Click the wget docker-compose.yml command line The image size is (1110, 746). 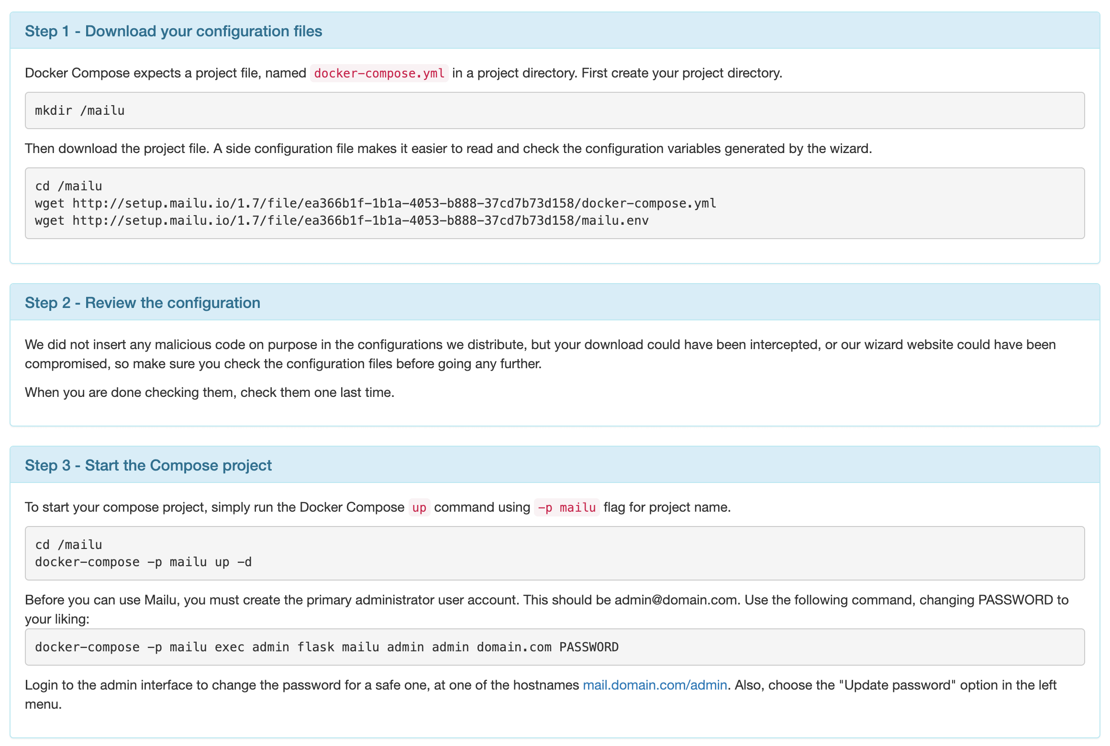(x=376, y=203)
